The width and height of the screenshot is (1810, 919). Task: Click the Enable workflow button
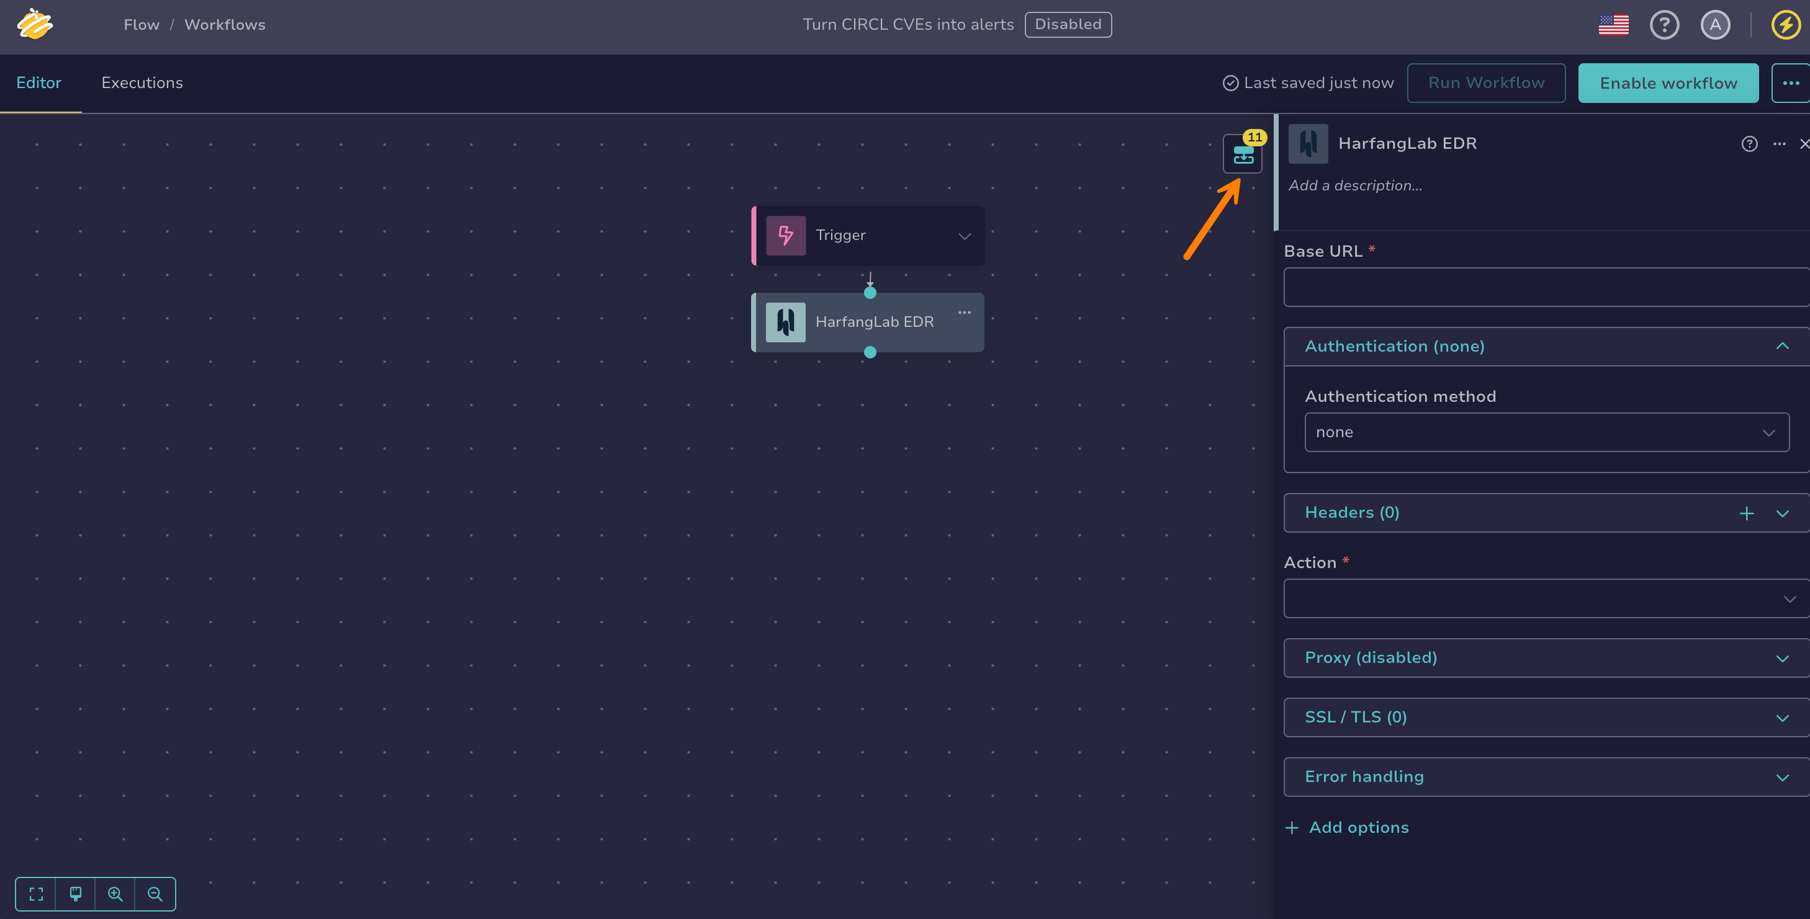(1668, 83)
